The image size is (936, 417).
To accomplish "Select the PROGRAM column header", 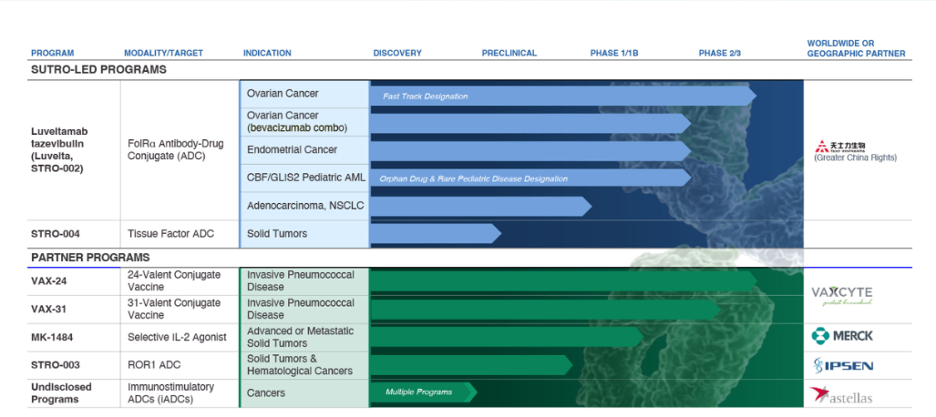I will pyautogui.click(x=52, y=53).
